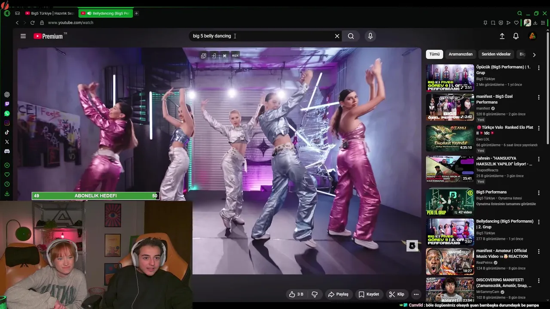Click the Kaydet save button
The height and width of the screenshot is (309, 550).
click(x=369, y=294)
